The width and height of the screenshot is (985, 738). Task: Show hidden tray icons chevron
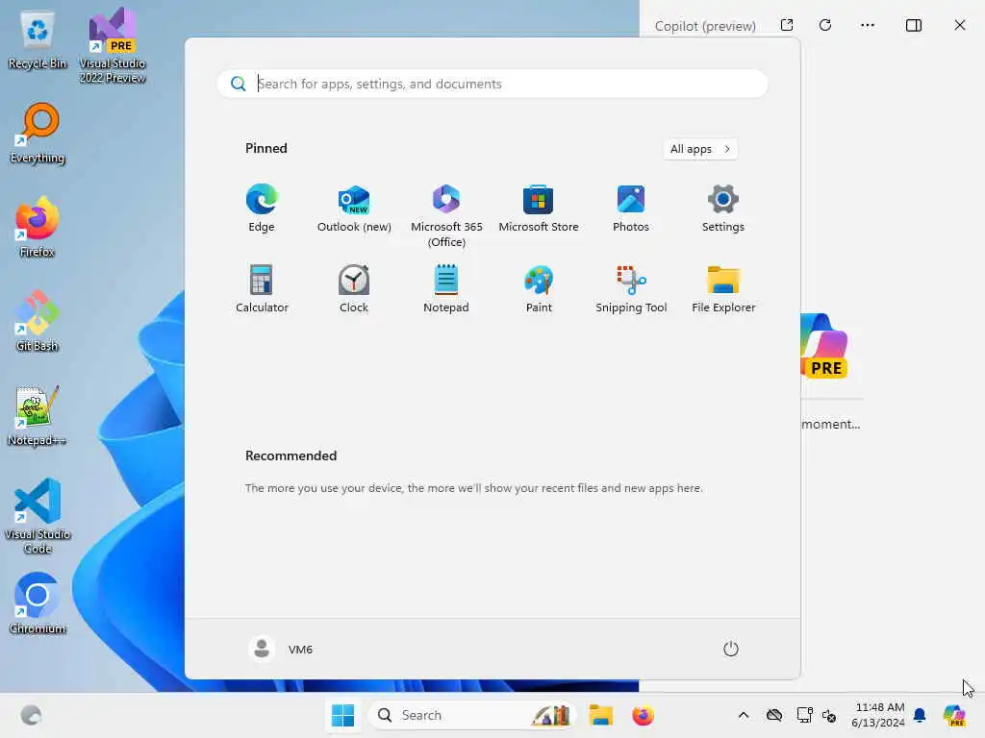[x=744, y=715]
